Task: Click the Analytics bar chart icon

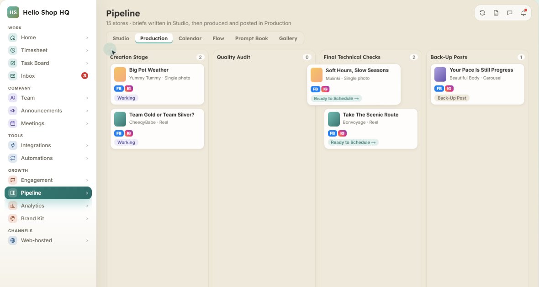Action: [13, 206]
